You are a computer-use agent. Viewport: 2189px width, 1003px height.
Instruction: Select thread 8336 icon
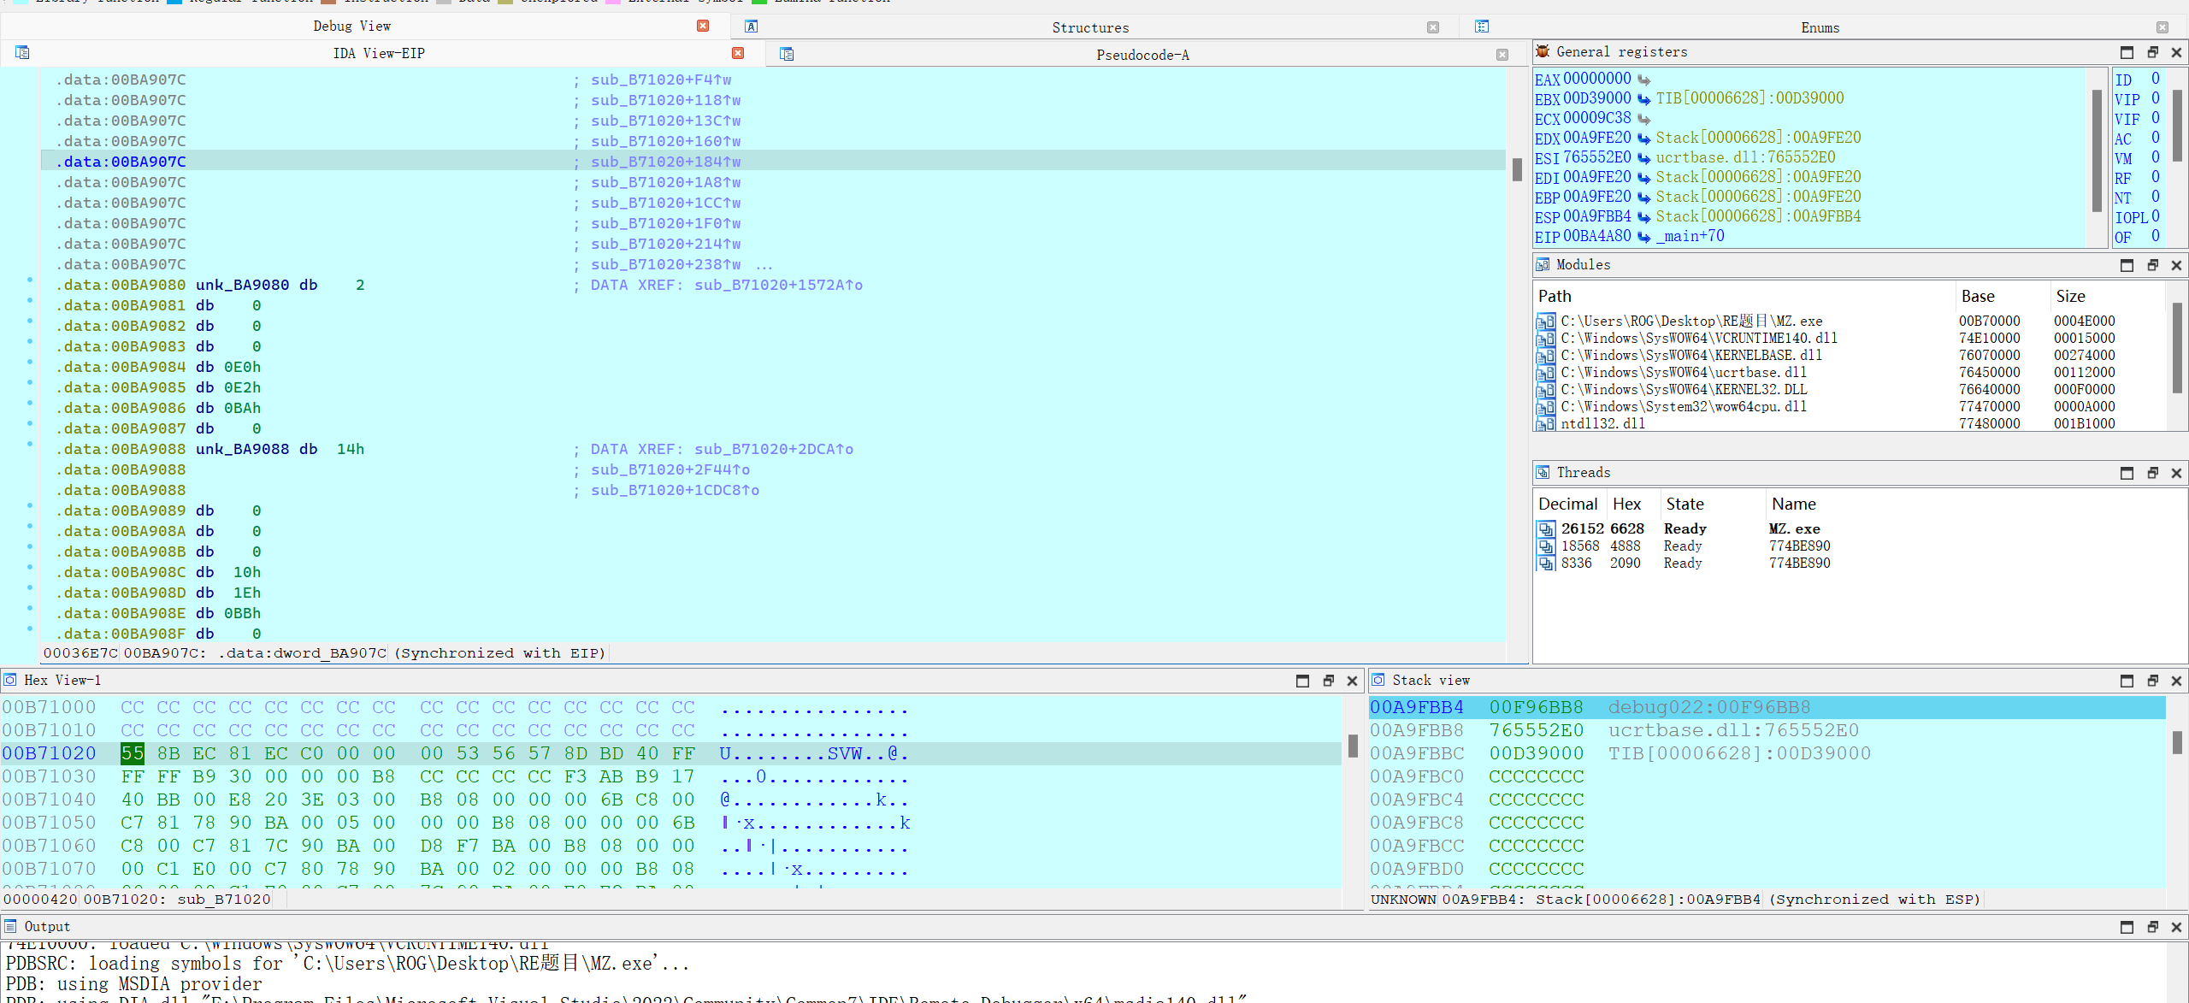pyautogui.click(x=1546, y=563)
